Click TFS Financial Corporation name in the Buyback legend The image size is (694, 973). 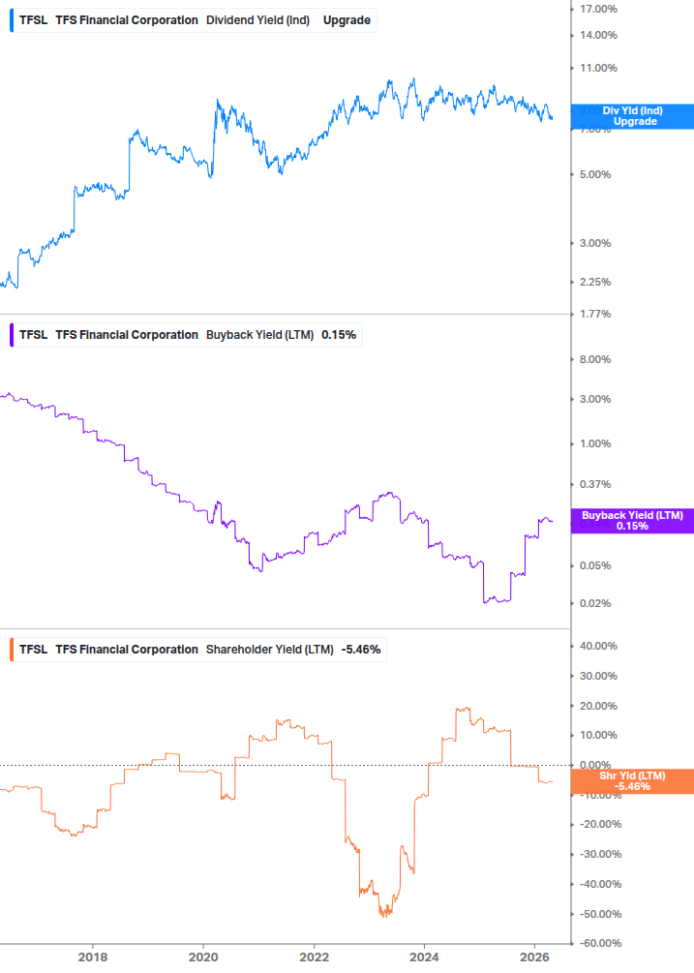coord(127,335)
